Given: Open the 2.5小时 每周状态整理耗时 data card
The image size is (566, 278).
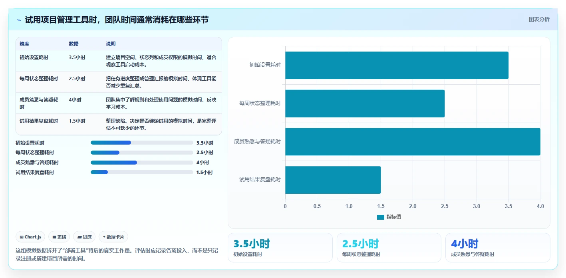Looking at the screenshot, I should click(389, 248).
